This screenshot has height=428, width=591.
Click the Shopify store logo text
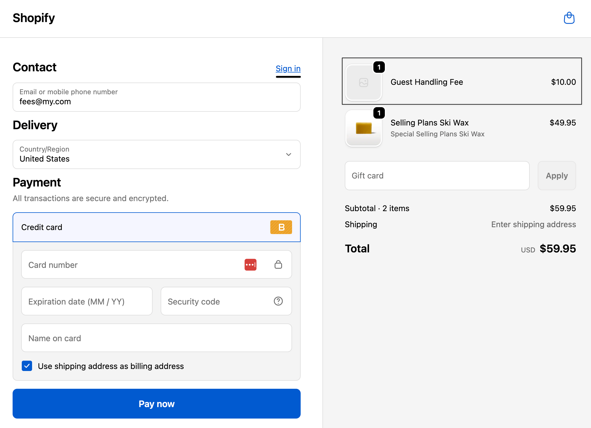(x=34, y=18)
